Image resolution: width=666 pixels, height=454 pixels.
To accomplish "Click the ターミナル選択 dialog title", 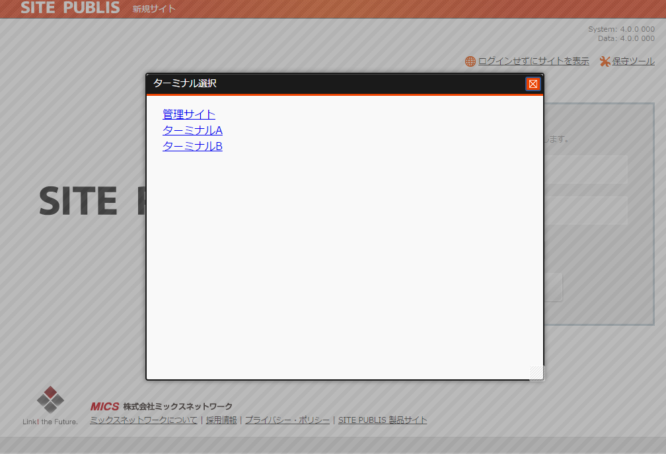I will coord(185,83).
